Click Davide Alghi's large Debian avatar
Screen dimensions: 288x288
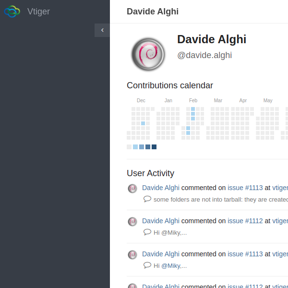pyautogui.click(x=148, y=54)
